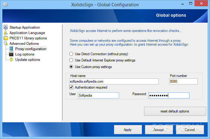Minimize the Global Configuration window
This screenshot has height=139, width=210.
coord(183,4)
